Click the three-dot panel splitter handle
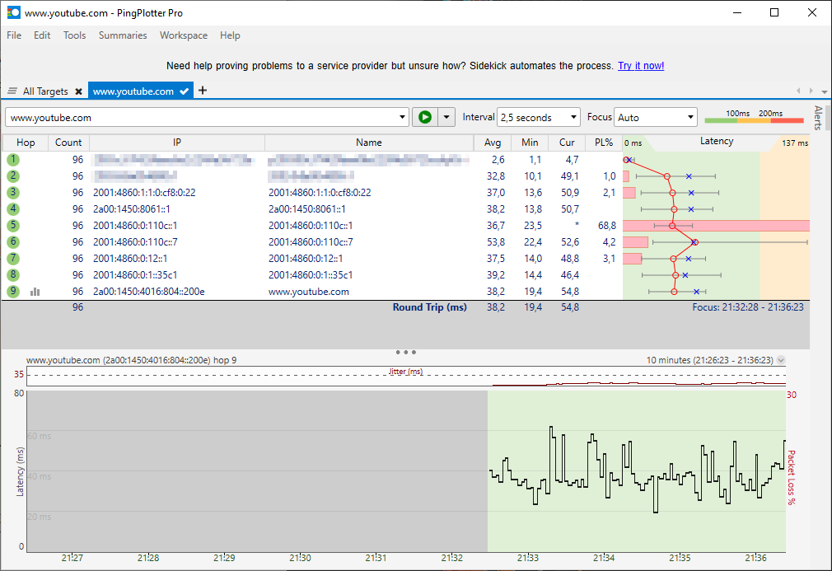Screen dimensions: 832x571 point(406,352)
